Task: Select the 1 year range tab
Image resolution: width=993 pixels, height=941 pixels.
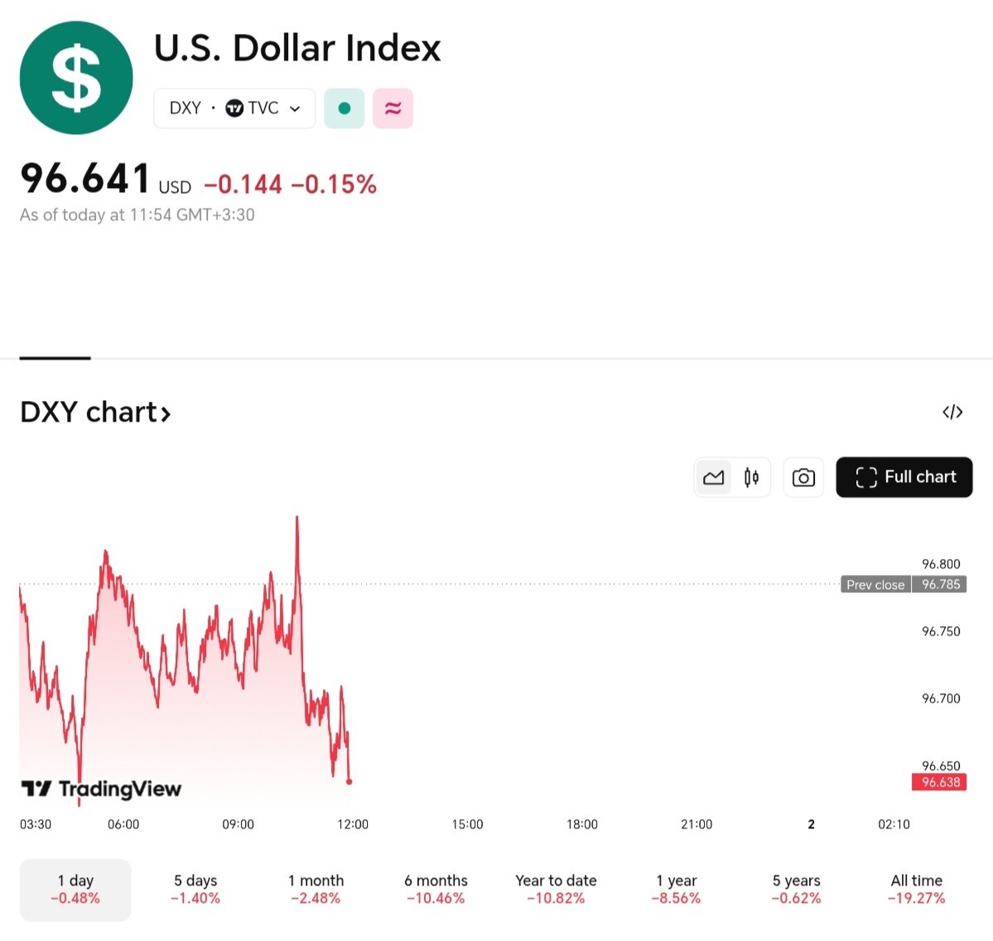Action: [676, 889]
